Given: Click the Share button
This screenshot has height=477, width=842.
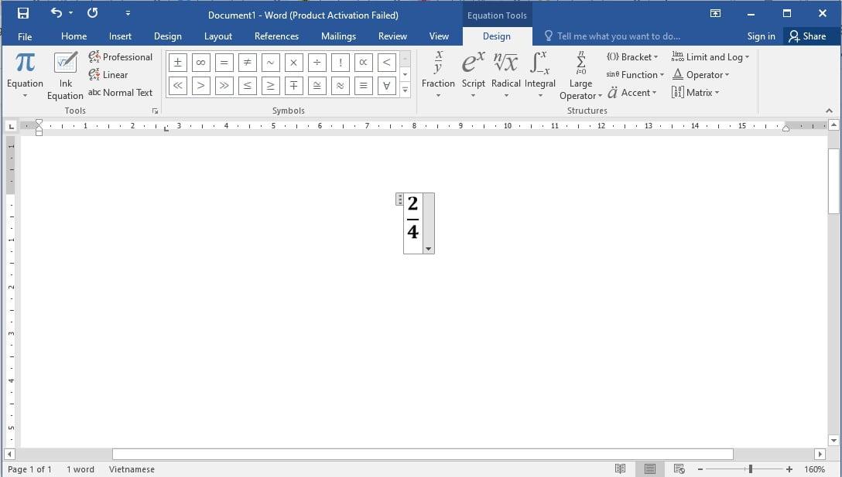Looking at the screenshot, I should coord(810,36).
